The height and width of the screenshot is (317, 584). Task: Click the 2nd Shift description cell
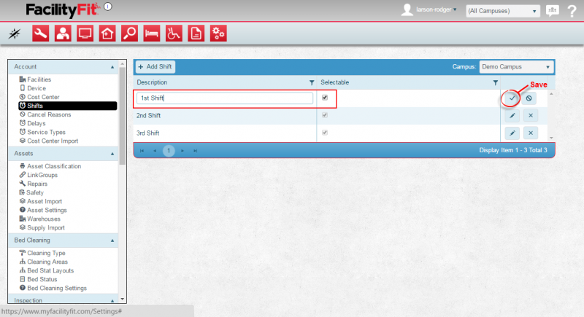click(225, 116)
